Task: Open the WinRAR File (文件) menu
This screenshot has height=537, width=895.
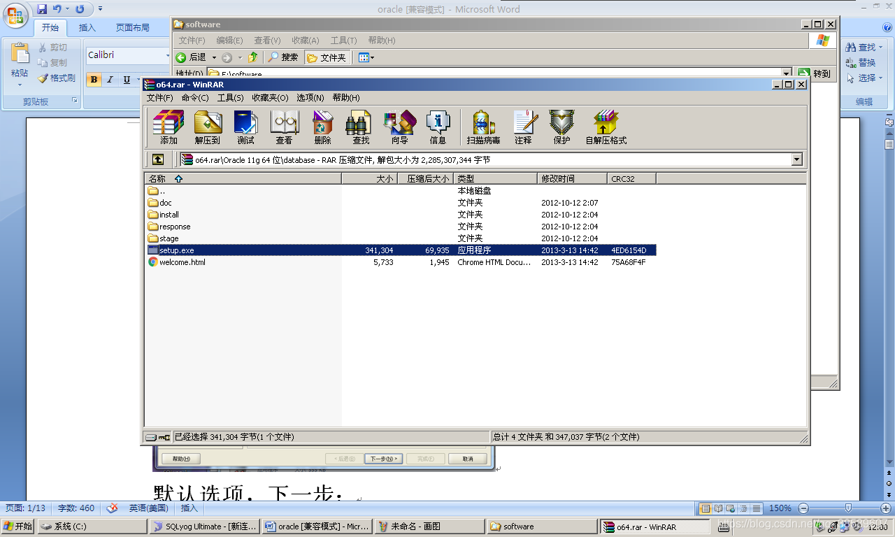Action: click(159, 98)
